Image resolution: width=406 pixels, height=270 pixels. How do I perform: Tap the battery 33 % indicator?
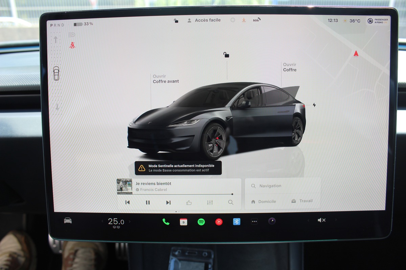(83, 24)
